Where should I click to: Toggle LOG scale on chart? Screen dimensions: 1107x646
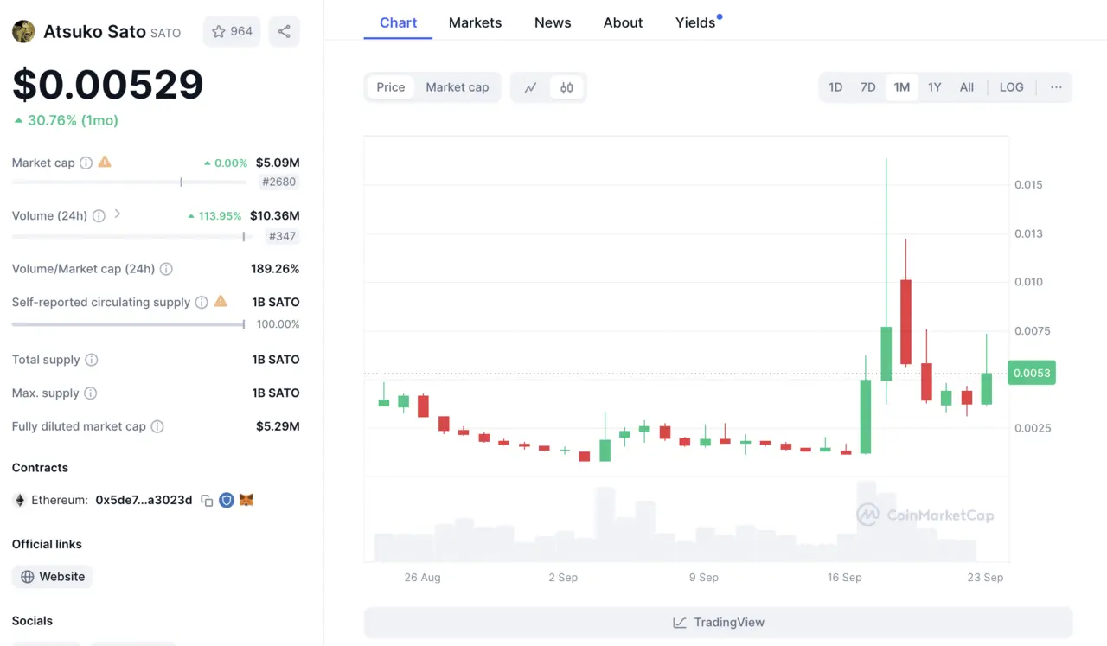(1011, 87)
